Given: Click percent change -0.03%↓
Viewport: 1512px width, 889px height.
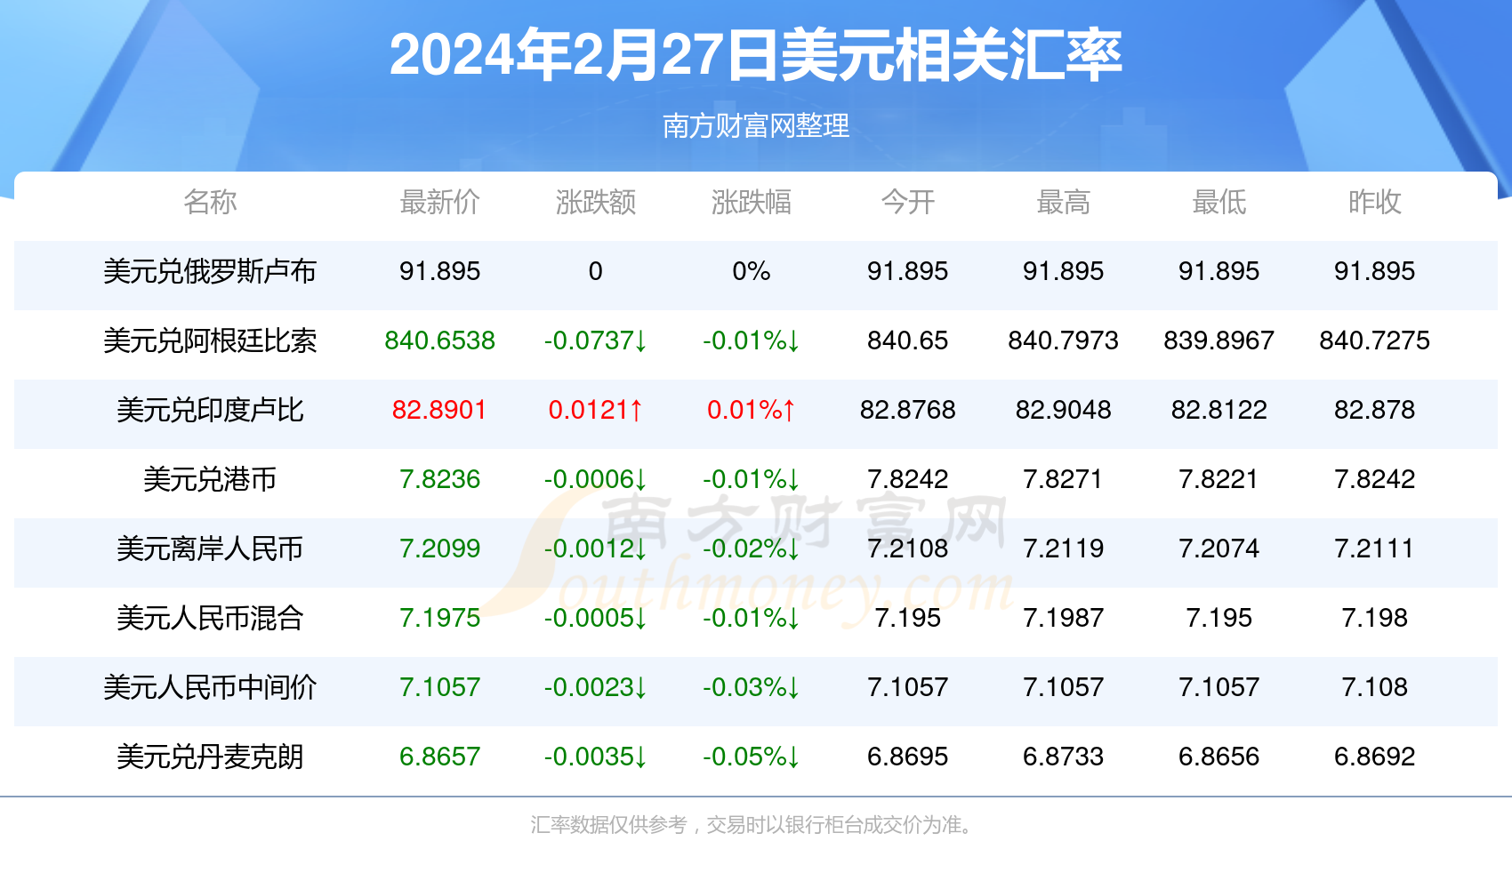Looking at the screenshot, I should [751, 687].
